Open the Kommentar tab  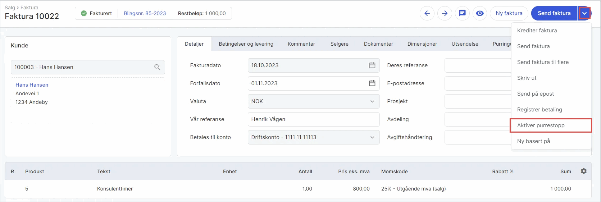pyautogui.click(x=301, y=44)
